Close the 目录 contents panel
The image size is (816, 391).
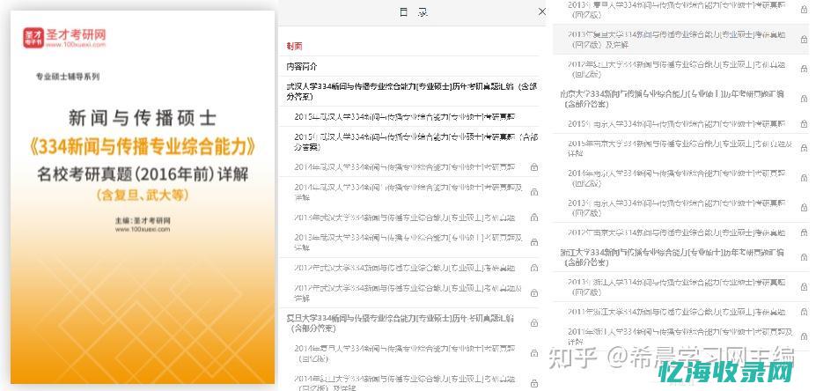pyautogui.click(x=541, y=11)
